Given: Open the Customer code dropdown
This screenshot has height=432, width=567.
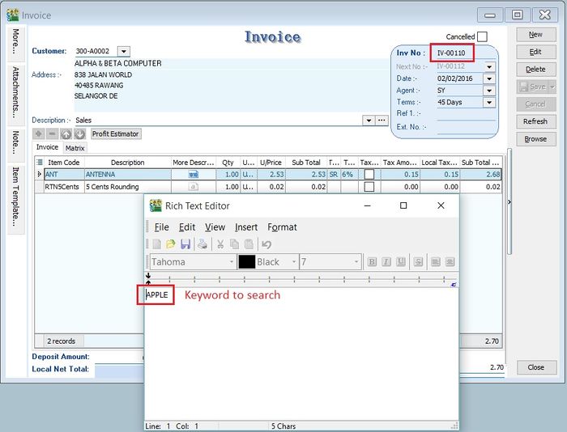Looking at the screenshot, I should (123, 52).
